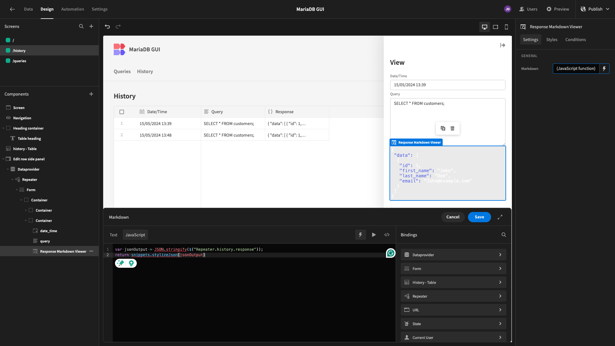Viewport: 615px width, 346px height.
Task: Add a new screen with plus icon
Action: pyautogui.click(x=91, y=27)
